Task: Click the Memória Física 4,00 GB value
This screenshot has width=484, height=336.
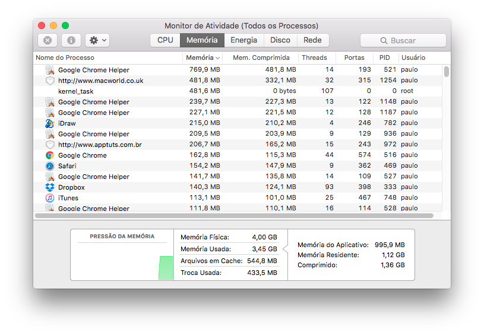Action: coord(264,237)
